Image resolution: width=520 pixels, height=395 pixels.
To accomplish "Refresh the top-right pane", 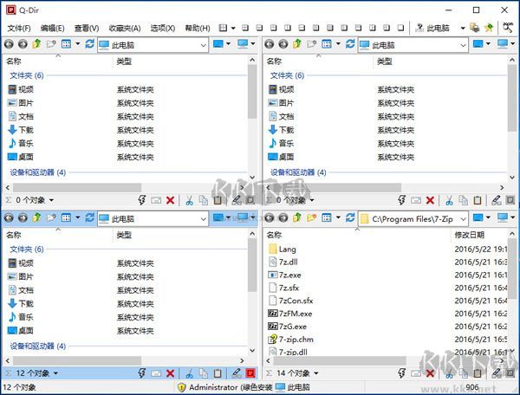I will (x=350, y=43).
